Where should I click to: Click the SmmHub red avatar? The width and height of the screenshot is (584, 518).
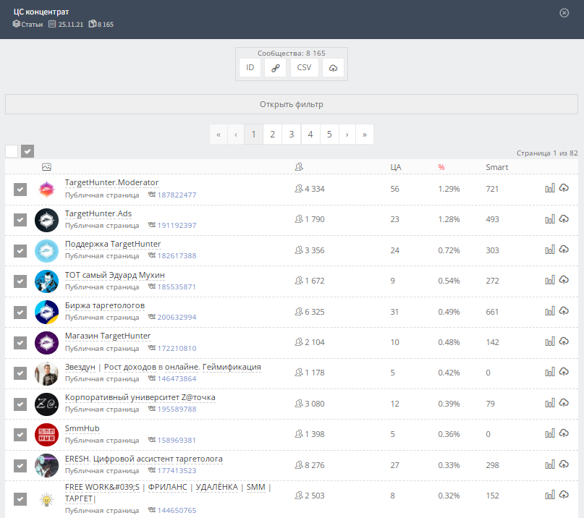click(x=46, y=435)
